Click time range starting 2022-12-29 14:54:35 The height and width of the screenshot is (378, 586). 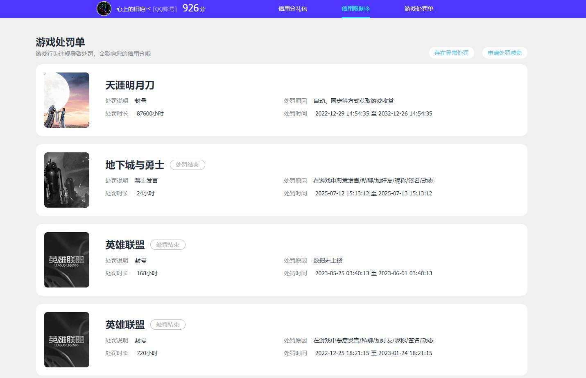click(373, 113)
